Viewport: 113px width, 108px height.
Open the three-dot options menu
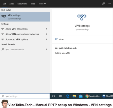coord(110,4)
